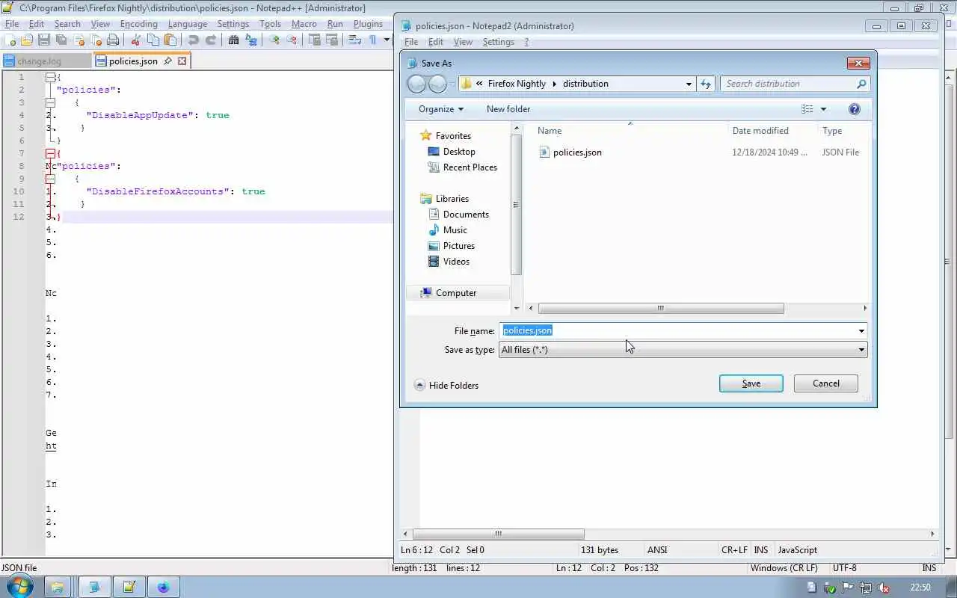Click the Save icon in Notepad++ toolbar
The image size is (957, 598).
pyautogui.click(x=44, y=40)
